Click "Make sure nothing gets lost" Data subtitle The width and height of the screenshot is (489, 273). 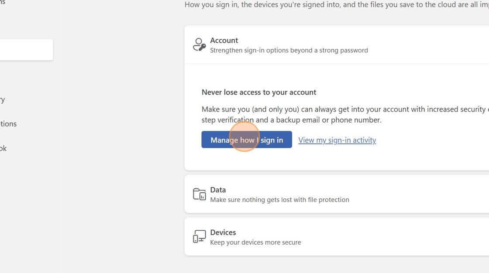279,200
